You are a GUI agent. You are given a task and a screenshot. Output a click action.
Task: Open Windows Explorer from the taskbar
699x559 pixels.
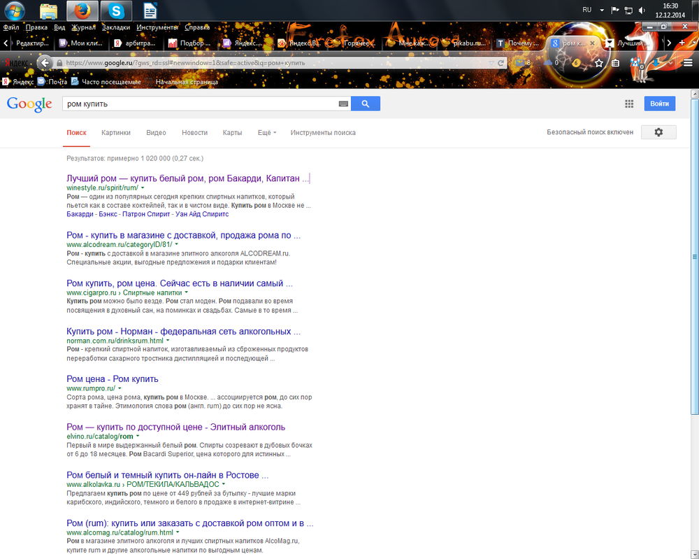(x=48, y=10)
